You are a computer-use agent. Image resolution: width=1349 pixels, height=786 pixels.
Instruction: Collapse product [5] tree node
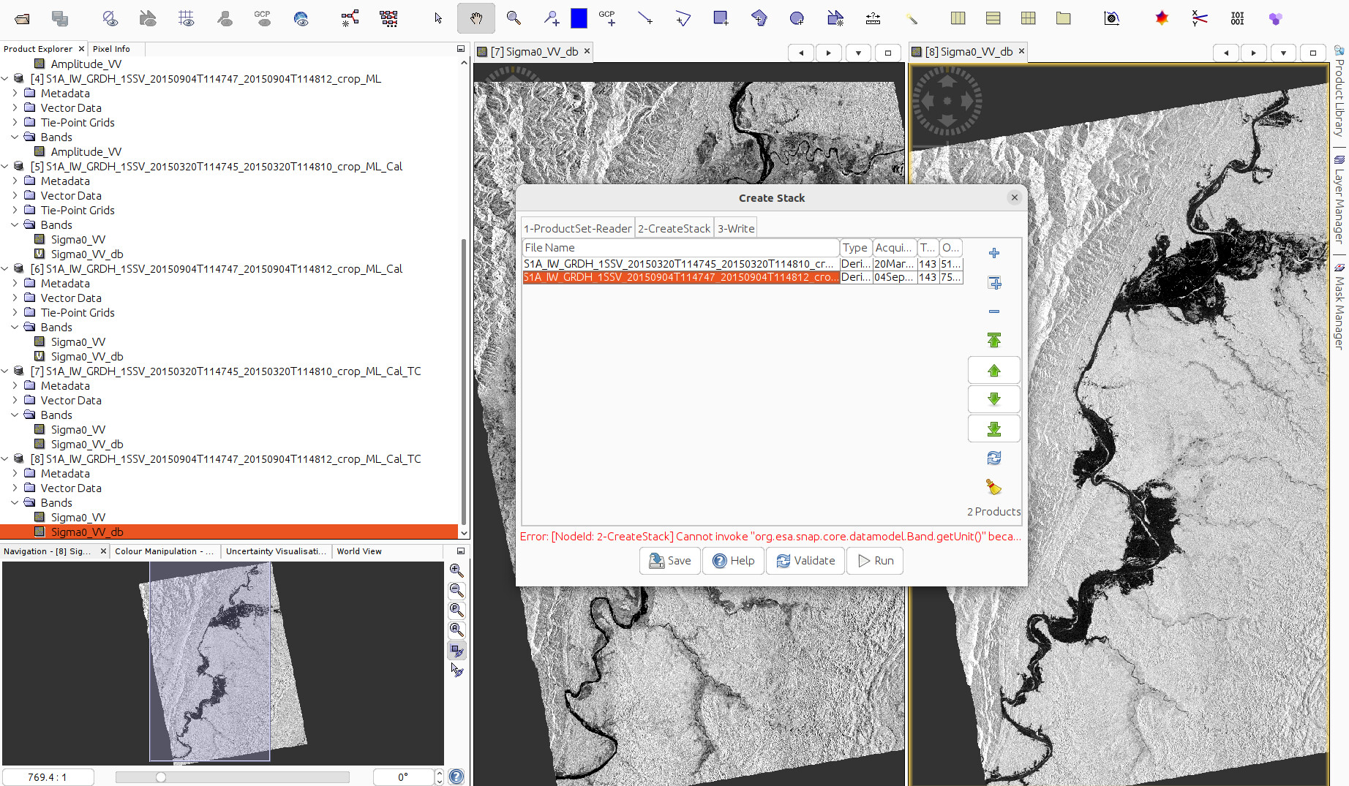coord(5,167)
